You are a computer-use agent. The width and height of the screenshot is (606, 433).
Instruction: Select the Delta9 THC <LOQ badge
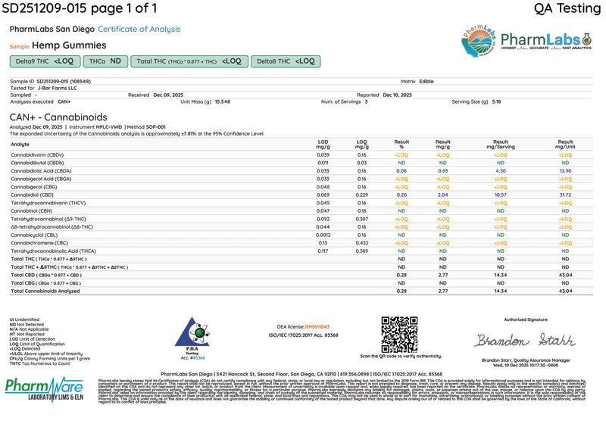[x=45, y=61]
